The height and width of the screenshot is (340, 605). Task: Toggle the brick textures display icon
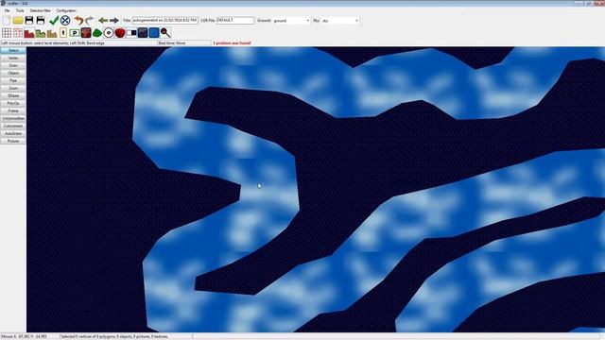[x=86, y=33]
